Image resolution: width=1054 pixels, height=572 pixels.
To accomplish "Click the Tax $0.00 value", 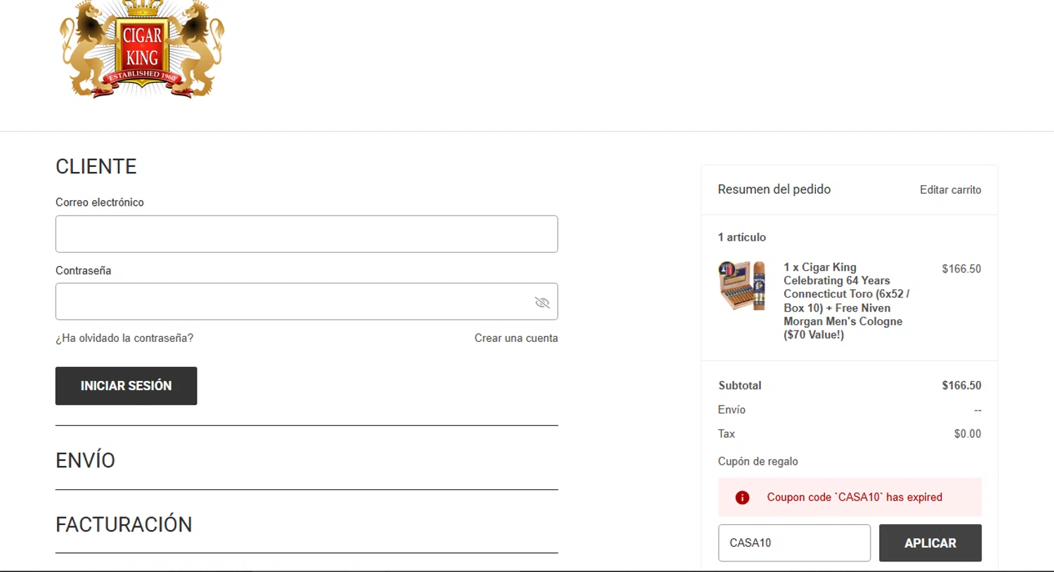I will click(x=968, y=434).
